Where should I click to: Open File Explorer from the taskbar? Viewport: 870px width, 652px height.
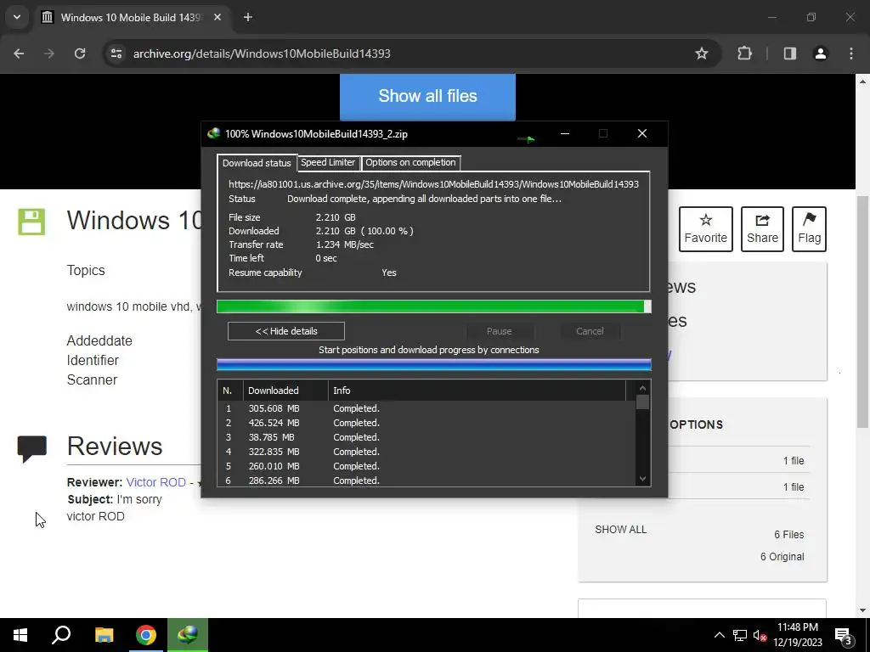(104, 635)
